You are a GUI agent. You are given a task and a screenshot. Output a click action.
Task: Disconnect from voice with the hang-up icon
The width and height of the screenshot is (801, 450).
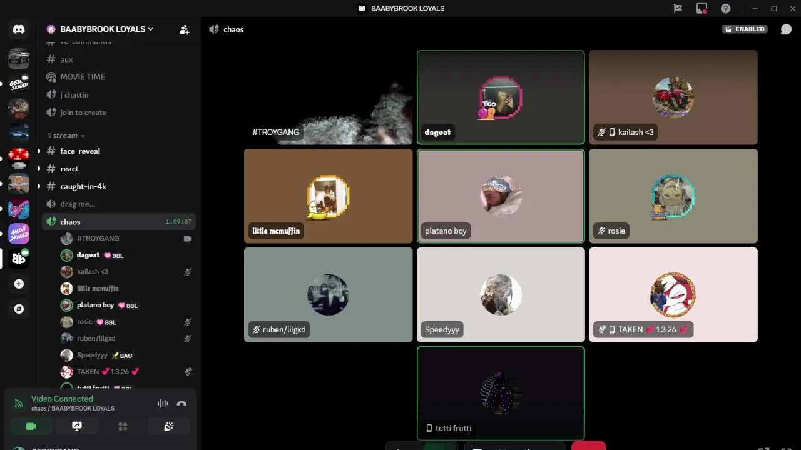pyautogui.click(x=181, y=404)
